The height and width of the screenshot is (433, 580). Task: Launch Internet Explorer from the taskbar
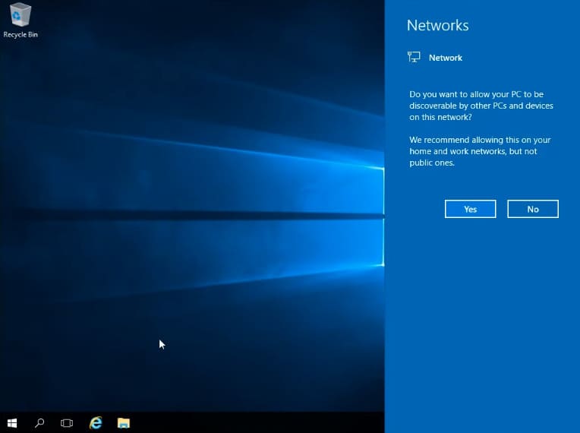point(96,422)
